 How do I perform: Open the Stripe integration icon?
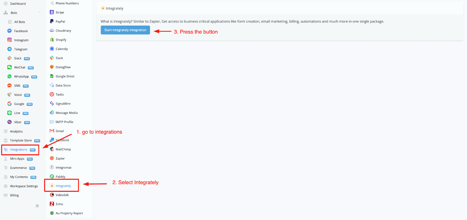tap(52, 12)
